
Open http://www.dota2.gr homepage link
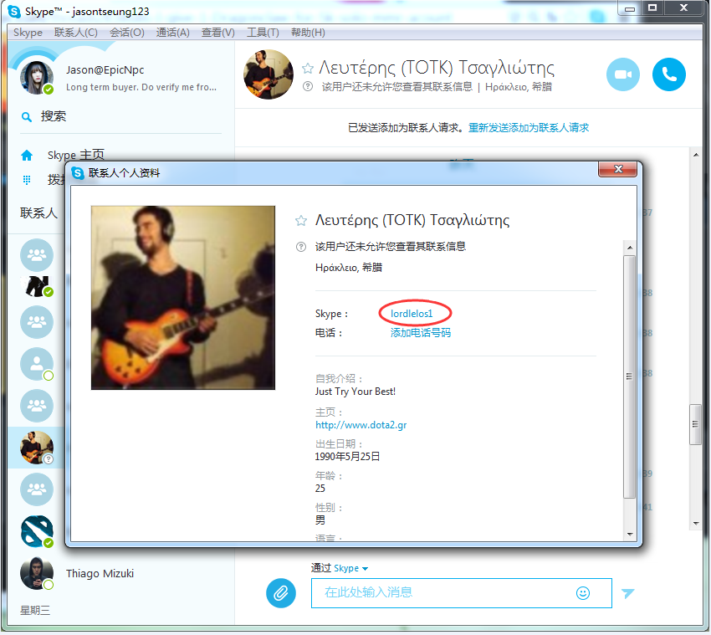(361, 426)
